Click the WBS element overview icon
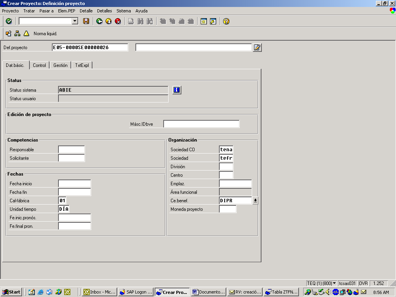This screenshot has width=396, height=297. tap(9, 33)
